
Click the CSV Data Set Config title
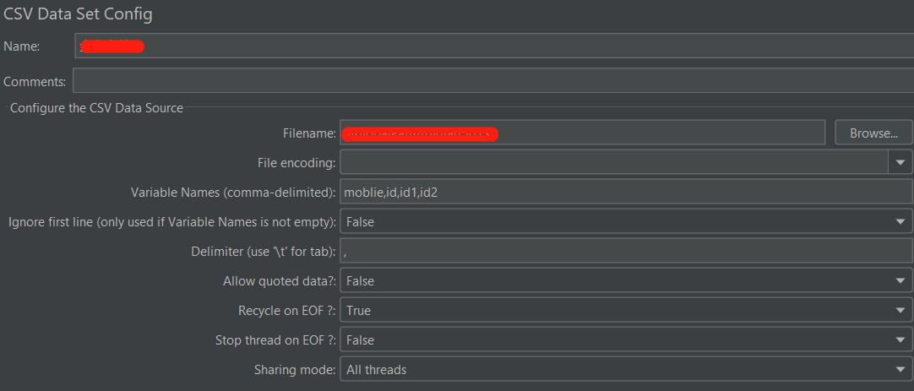(x=78, y=14)
